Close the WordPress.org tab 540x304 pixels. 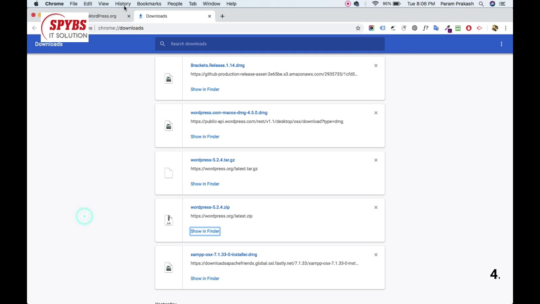tap(129, 16)
